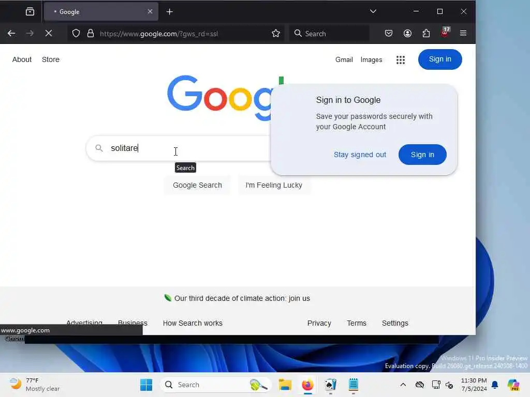Open Google About link
Viewport: 530px width, 397px height.
(22, 59)
